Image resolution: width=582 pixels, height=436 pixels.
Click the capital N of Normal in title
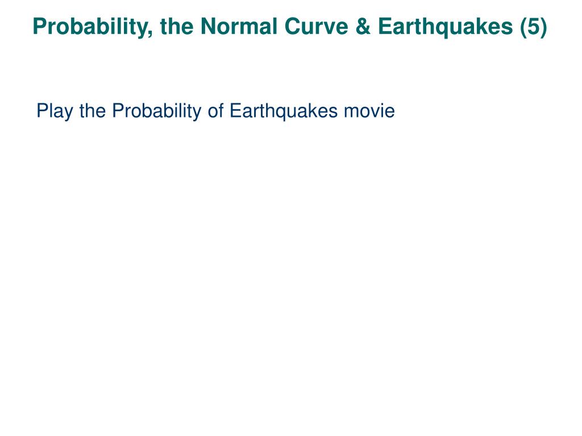(208, 27)
